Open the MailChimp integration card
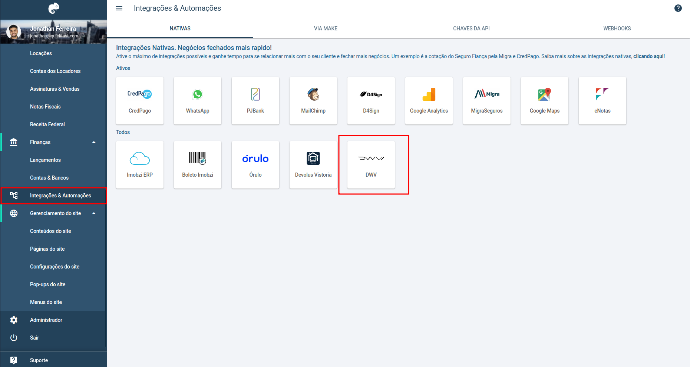This screenshot has height=367, width=690. click(313, 101)
